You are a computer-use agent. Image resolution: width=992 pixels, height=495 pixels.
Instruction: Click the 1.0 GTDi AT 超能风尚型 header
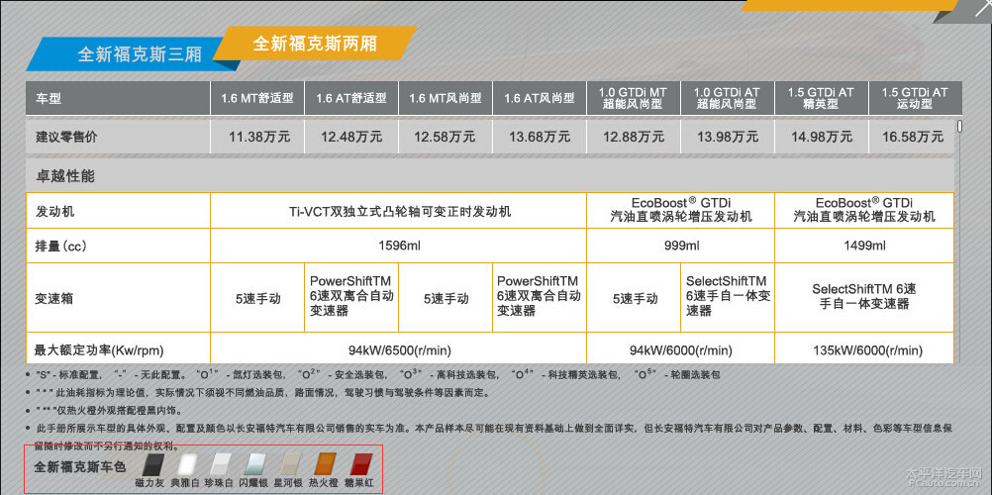click(727, 98)
